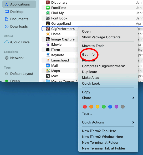Open Downloads in the sidebar
143x155 pixels.
19,26
